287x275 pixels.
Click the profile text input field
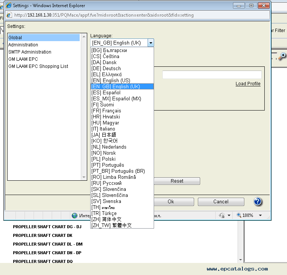point(211,75)
